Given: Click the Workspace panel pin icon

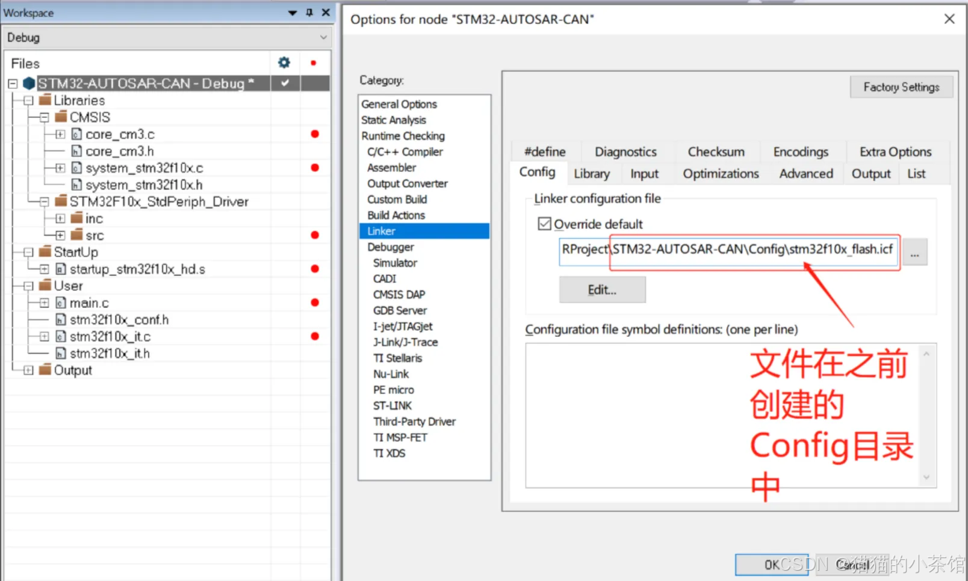Looking at the screenshot, I should 309,12.
